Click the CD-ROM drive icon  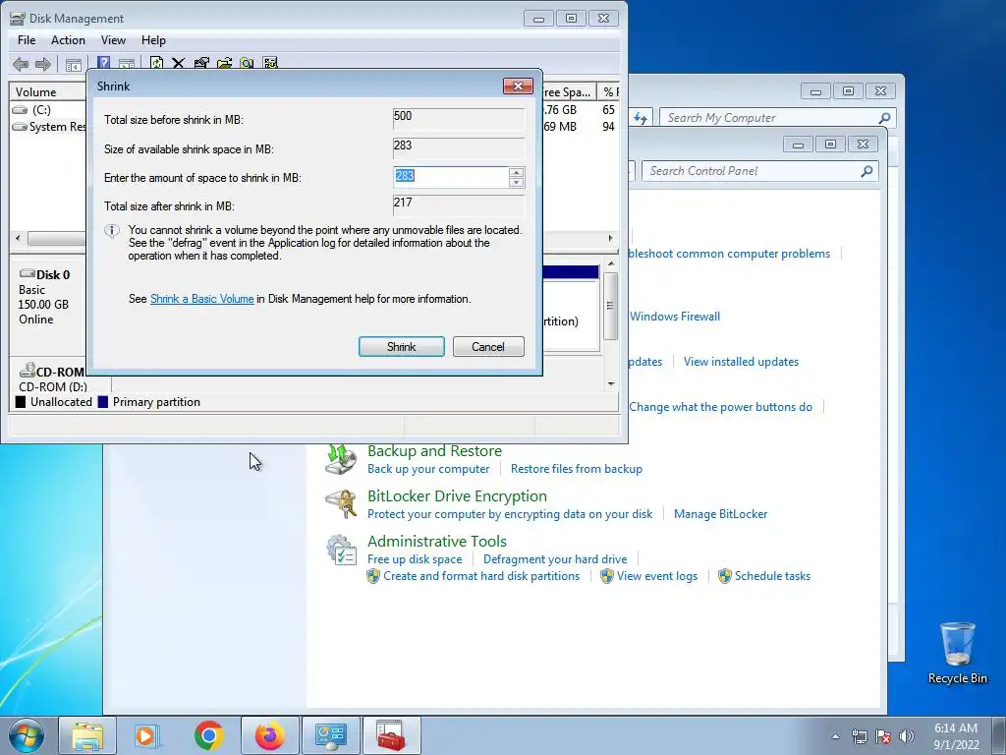(x=27, y=371)
